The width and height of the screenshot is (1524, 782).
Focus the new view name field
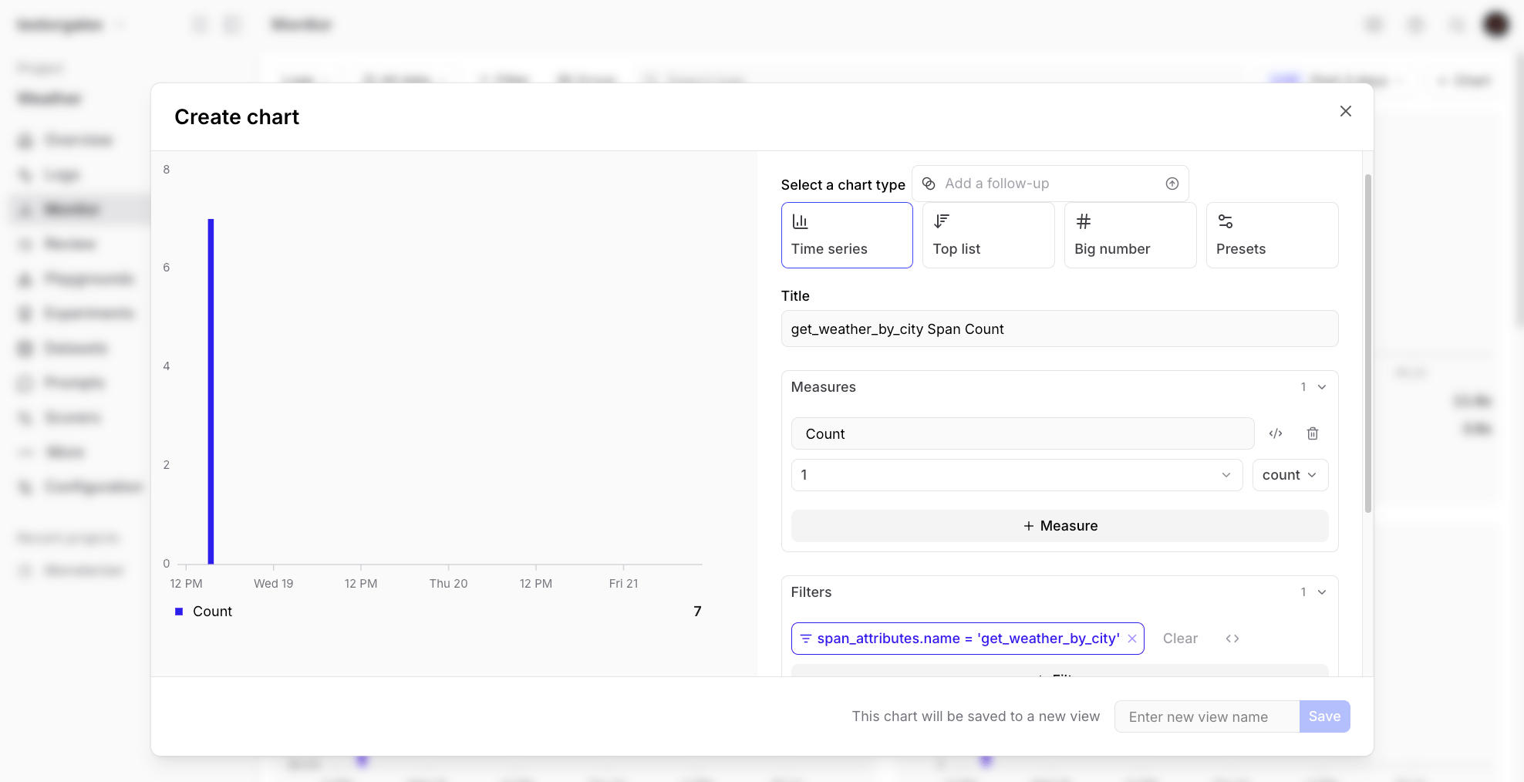pyautogui.click(x=1207, y=716)
